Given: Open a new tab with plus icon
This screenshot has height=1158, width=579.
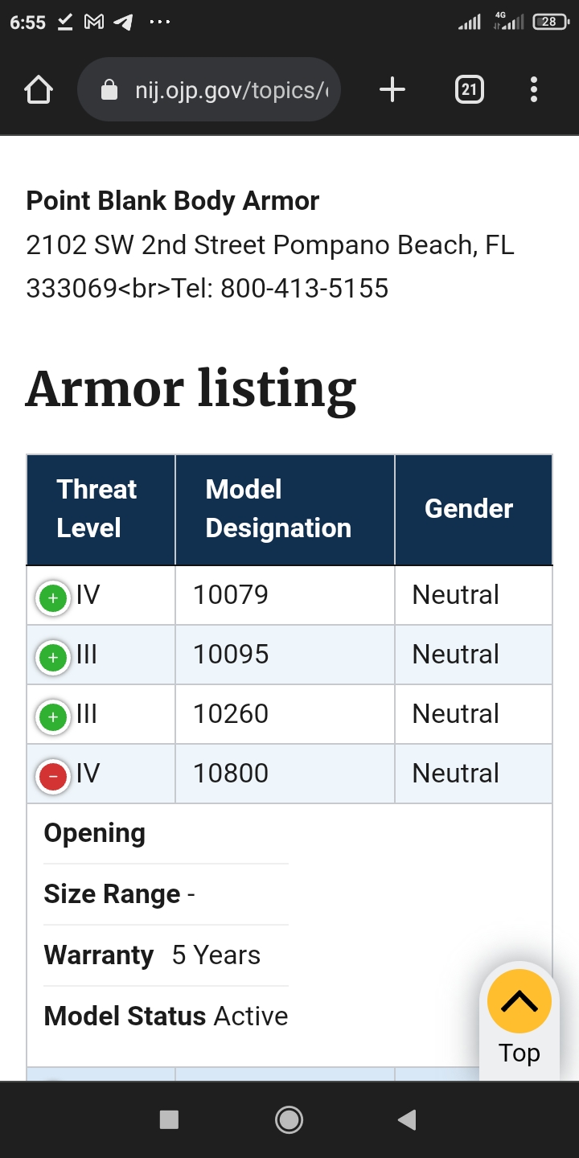Looking at the screenshot, I should 392,89.
